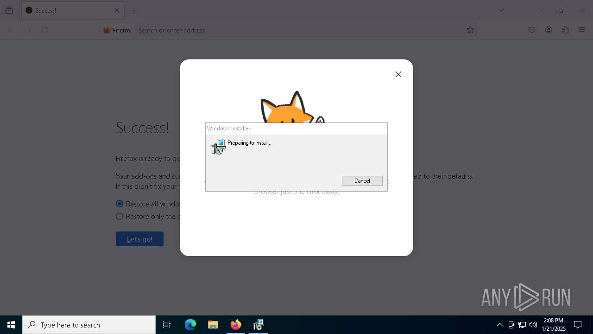Click the Let's go! button
The height and width of the screenshot is (334, 593).
click(x=139, y=239)
